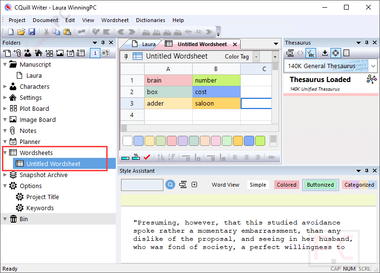380x273 pixels.
Task: Toggle the pin beside Untitled Wordsheet title
Action: [126, 57]
